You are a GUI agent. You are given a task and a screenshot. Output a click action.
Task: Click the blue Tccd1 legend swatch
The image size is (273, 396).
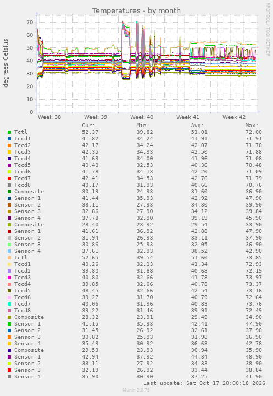pos(9,139)
